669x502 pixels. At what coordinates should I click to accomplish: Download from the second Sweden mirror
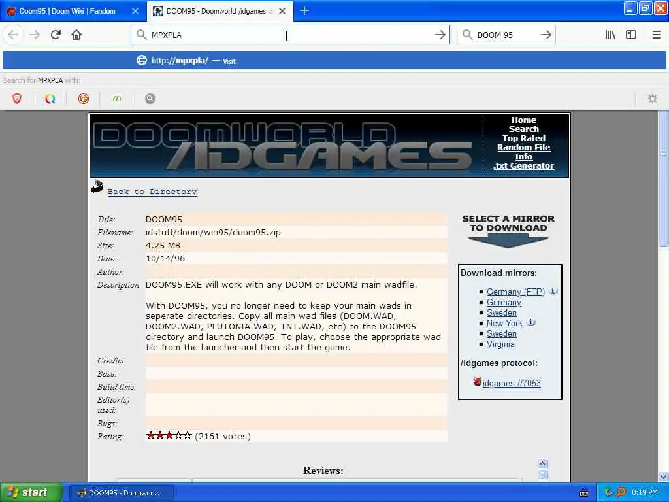502,333
